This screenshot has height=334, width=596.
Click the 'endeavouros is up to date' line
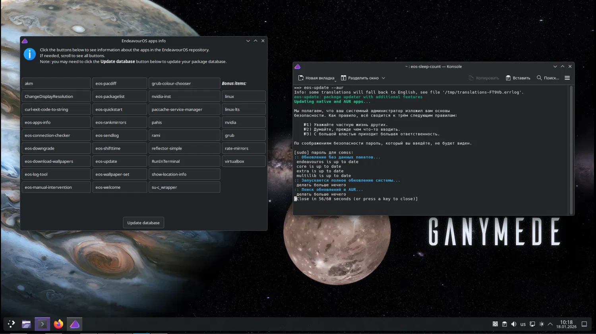[327, 162]
